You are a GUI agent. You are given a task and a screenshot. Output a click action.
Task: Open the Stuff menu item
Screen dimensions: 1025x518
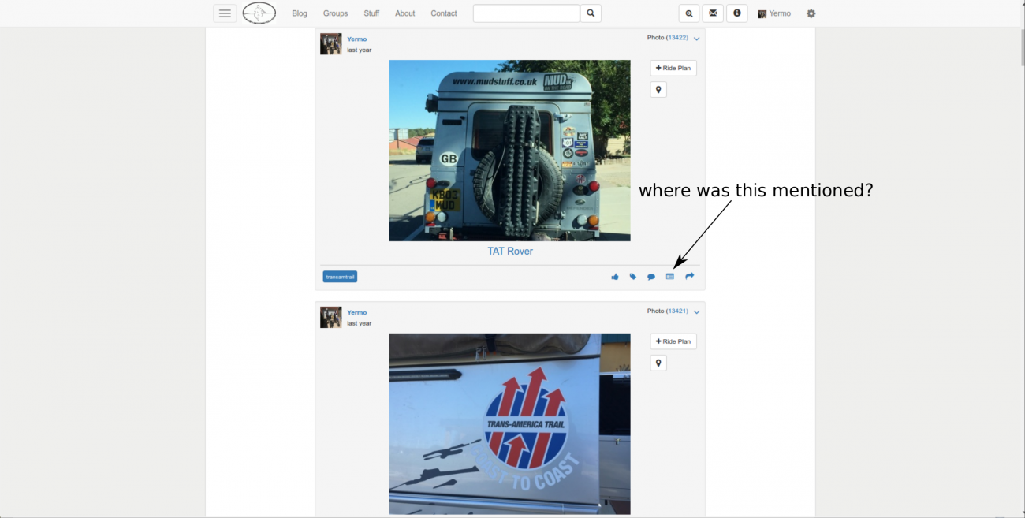(x=371, y=13)
